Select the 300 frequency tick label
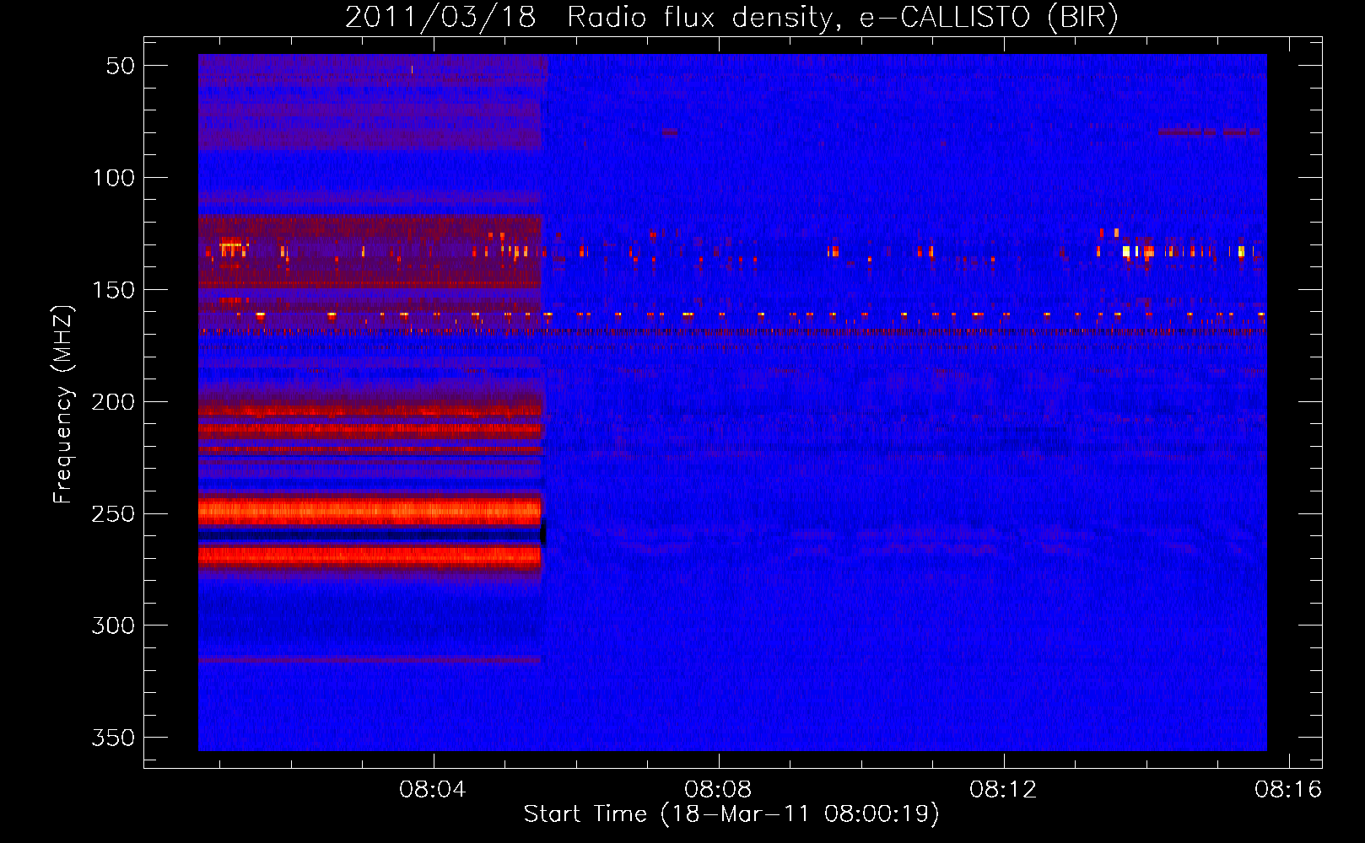Screen dimensions: 1365x843 click(114, 626)
